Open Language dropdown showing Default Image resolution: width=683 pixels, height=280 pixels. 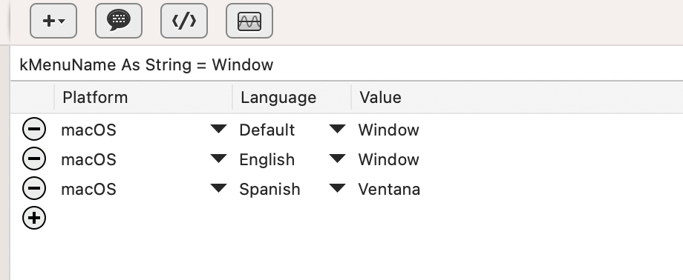337,129
